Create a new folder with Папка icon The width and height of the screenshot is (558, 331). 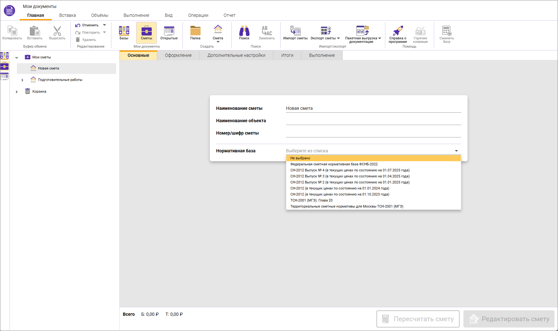tap(195, 31)
